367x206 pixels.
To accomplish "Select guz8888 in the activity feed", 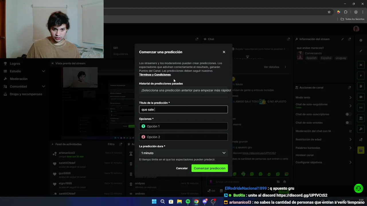I will click(x=65, y=173).
